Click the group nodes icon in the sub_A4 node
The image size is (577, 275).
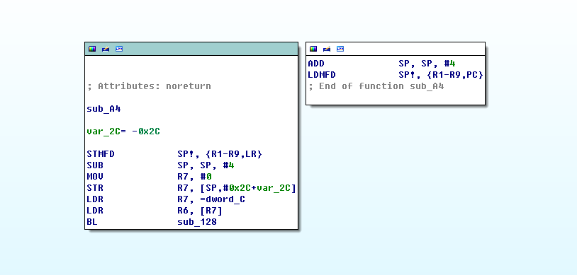click(119, 49)
